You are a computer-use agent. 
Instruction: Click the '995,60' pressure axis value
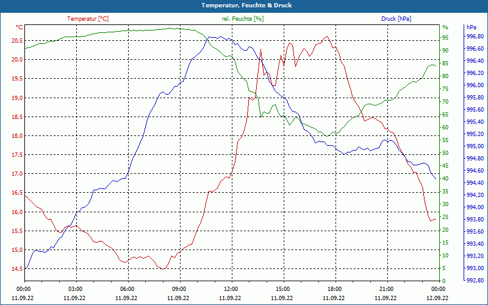475,110
